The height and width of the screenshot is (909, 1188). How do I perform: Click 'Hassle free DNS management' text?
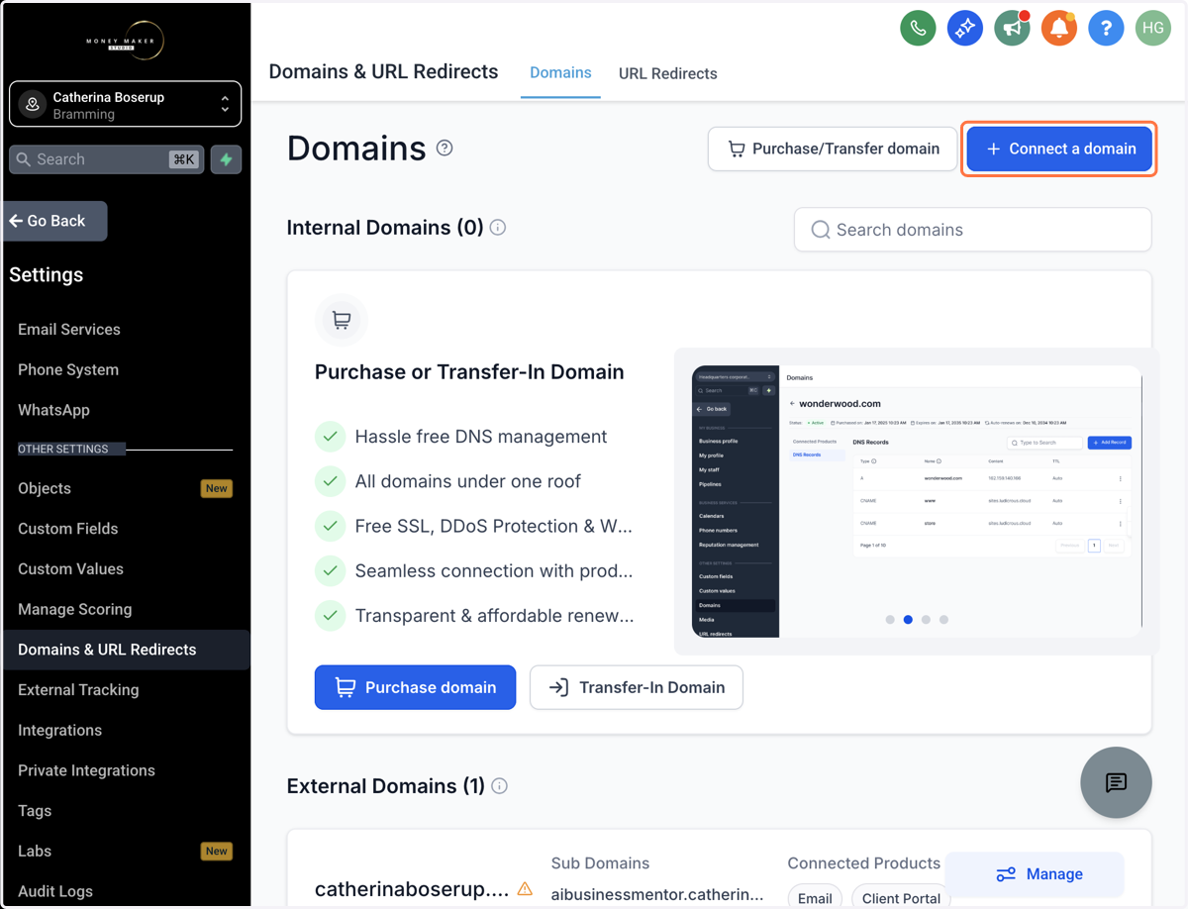481,437
